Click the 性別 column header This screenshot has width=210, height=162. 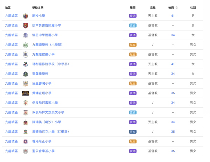[193, 8]
